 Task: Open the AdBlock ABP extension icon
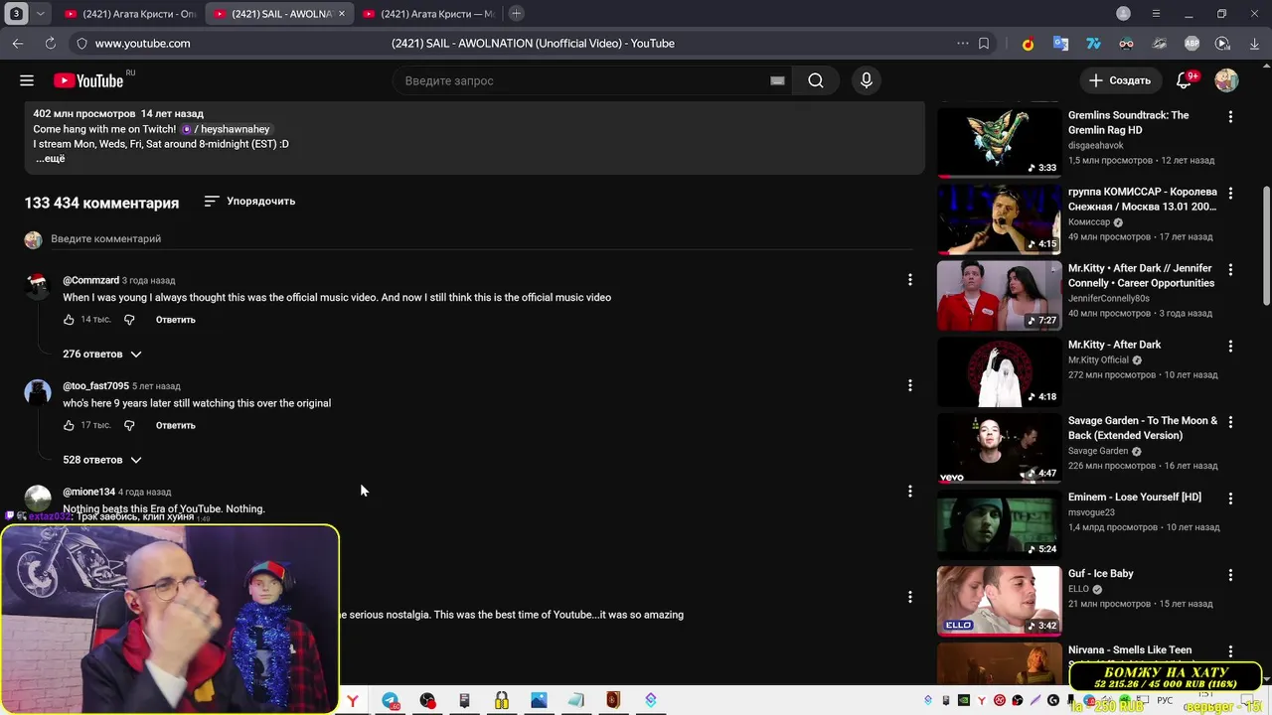[x=1192, y=44]
